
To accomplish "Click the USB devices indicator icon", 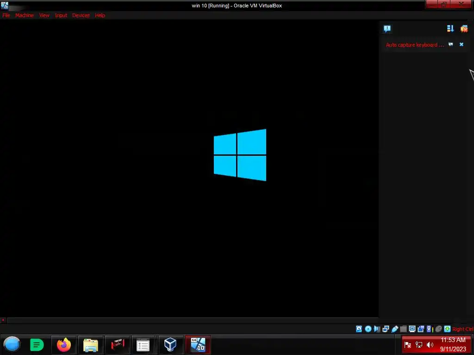I will click(x=394, y=329).
